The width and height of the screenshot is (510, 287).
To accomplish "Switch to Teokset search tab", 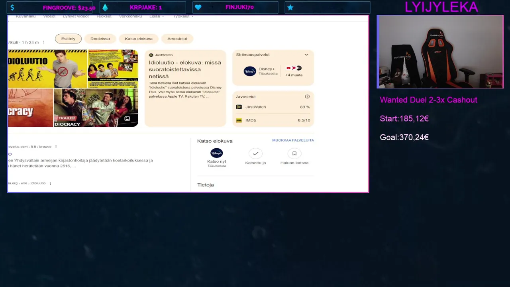I will [x=104, y=16].
